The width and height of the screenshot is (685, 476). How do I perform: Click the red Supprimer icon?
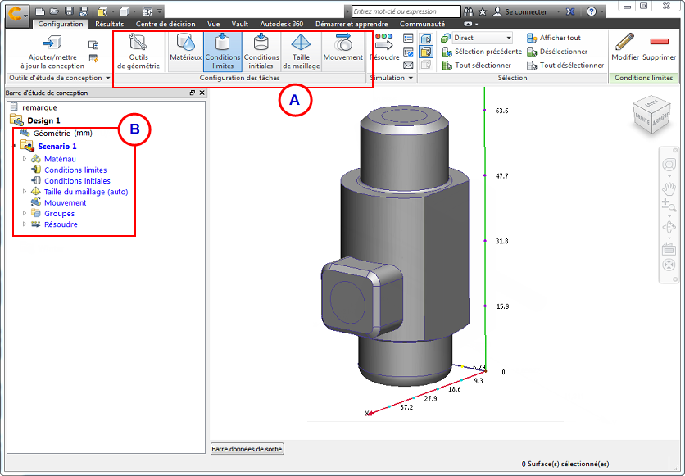pos(660,48)
